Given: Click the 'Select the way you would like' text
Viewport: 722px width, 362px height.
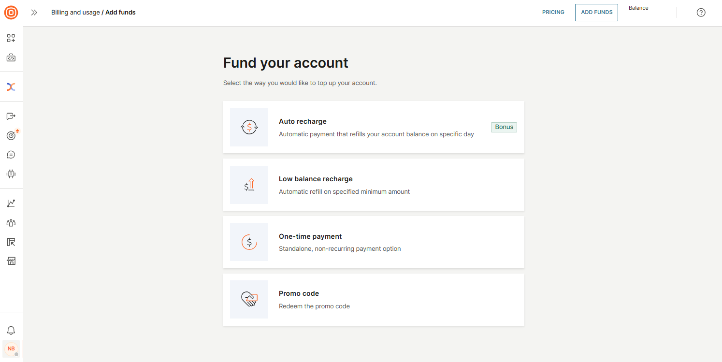Looking at the screenshot, I should tap(300, 83).
